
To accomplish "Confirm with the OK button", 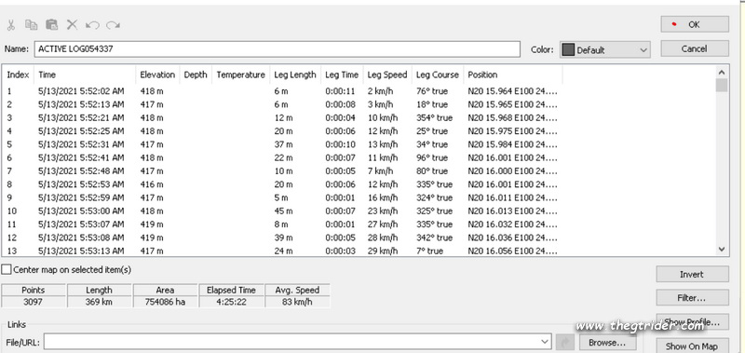I will pos(694,24).
